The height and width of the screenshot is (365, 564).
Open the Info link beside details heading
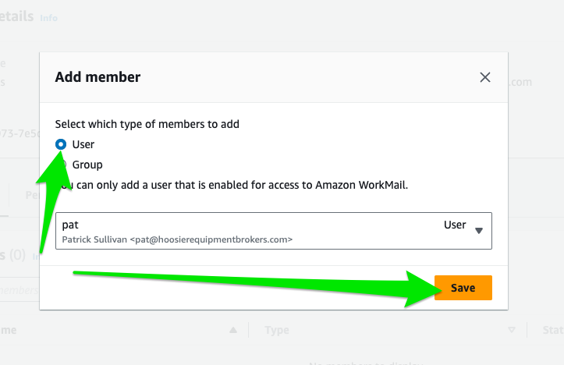pos(48,18)
